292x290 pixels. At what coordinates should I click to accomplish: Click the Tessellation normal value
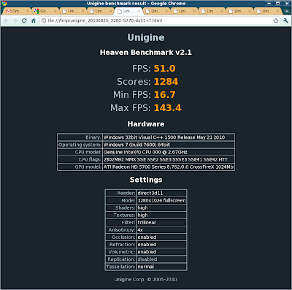(161, 267)
